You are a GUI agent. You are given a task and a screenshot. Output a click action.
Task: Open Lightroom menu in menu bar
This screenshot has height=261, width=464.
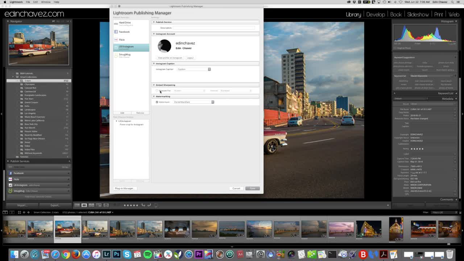(x=16, y=2)
